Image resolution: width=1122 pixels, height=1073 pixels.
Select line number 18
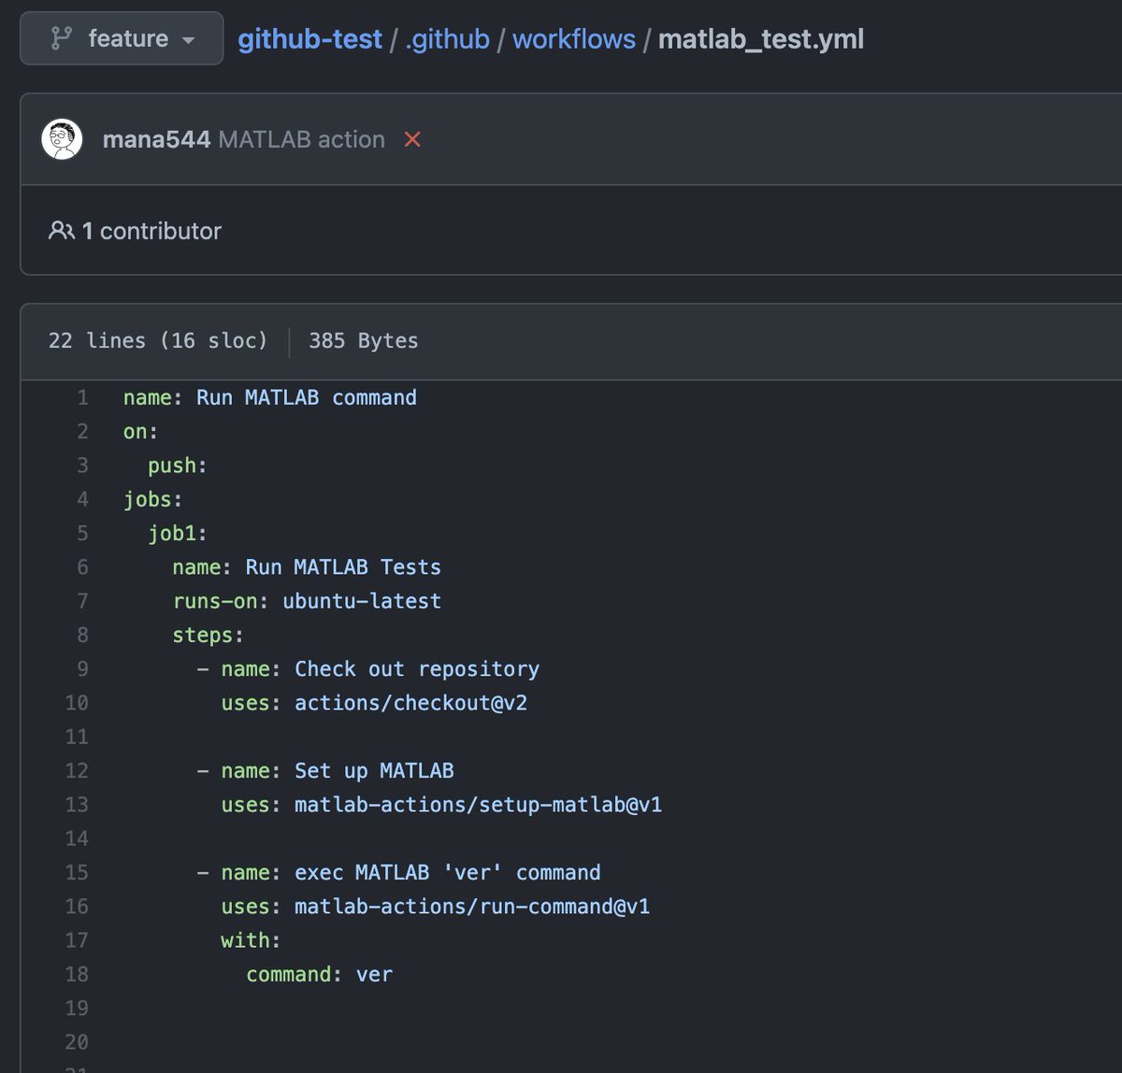(77, 974)
